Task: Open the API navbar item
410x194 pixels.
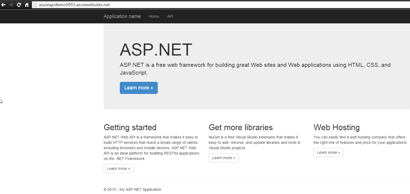Action: pos(170,16)
